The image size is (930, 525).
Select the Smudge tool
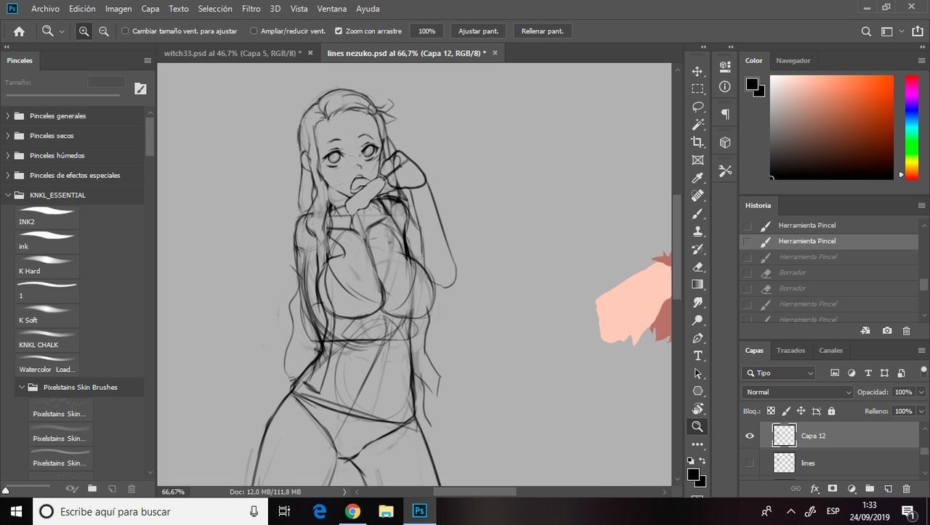pos(697,303)
